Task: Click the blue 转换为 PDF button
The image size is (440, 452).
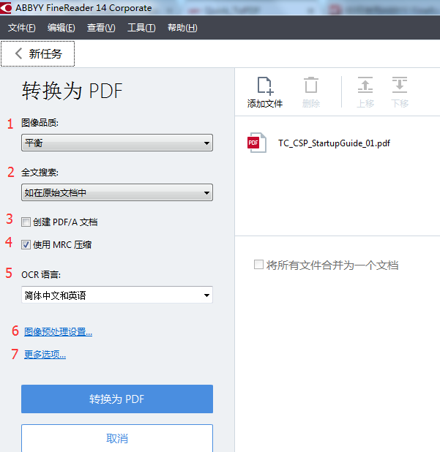Action: click(x=117, y=399)
